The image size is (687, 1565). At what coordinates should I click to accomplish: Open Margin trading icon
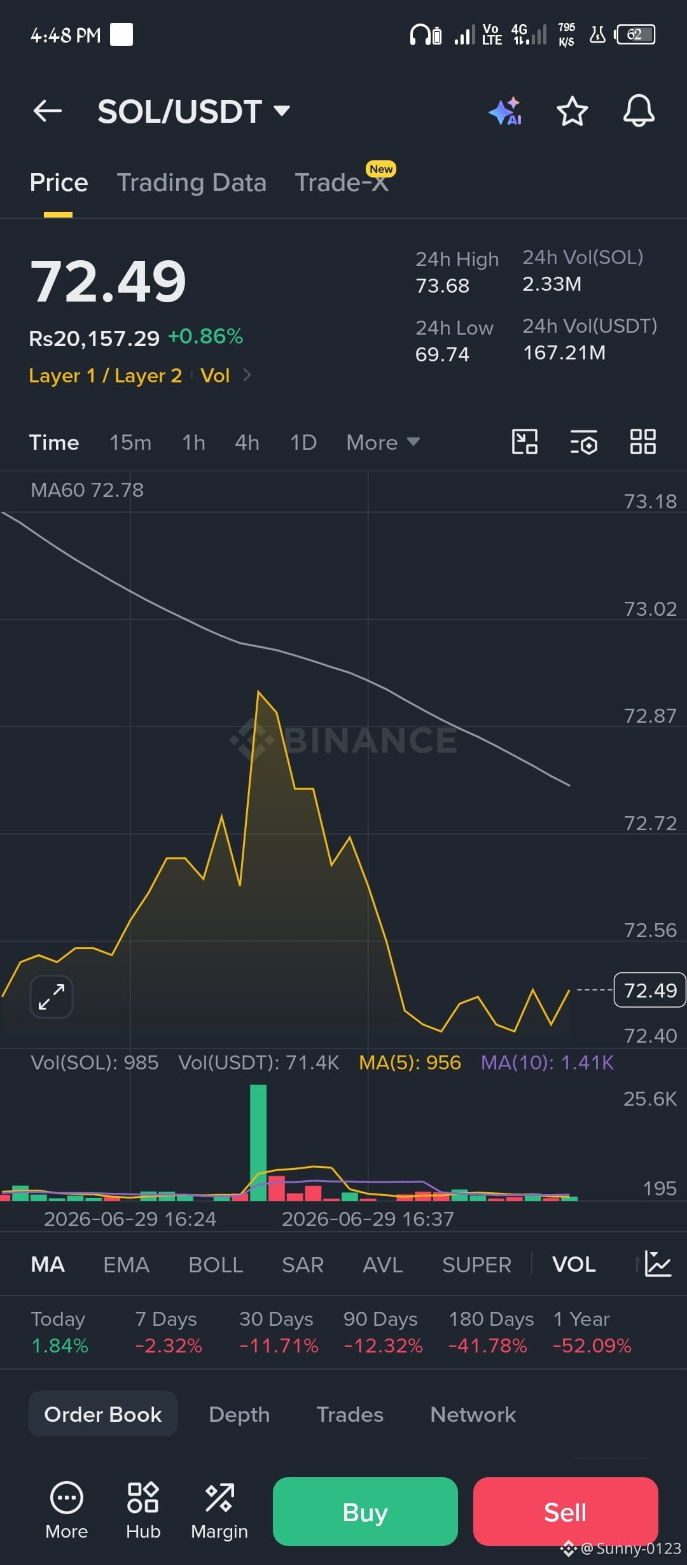coord(219,1510)
